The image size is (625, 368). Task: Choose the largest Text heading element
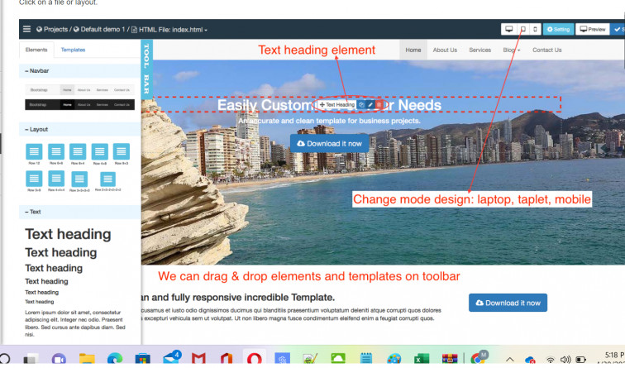[68, 234]
